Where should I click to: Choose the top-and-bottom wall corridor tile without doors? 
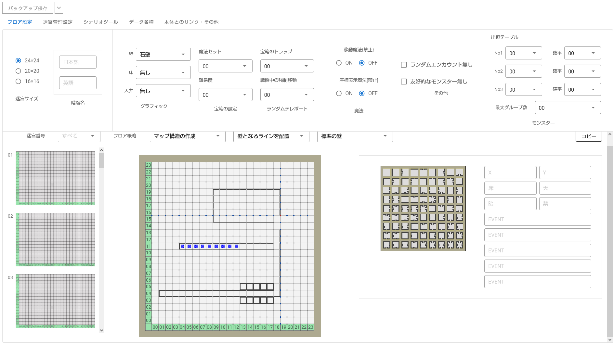click(x=405, y=199)
